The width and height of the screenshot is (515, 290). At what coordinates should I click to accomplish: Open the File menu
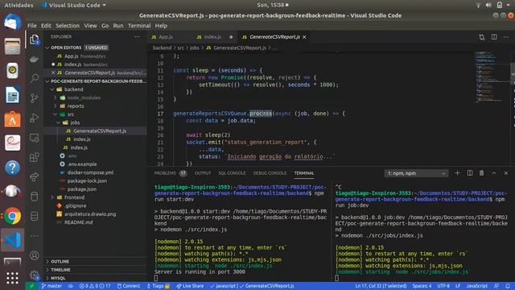32,26
